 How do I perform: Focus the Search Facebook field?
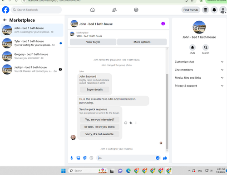tap(36, 10)
